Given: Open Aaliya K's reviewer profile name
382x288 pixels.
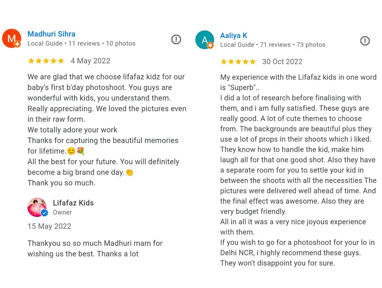Looking at the screenshot, I should (234, 36).
